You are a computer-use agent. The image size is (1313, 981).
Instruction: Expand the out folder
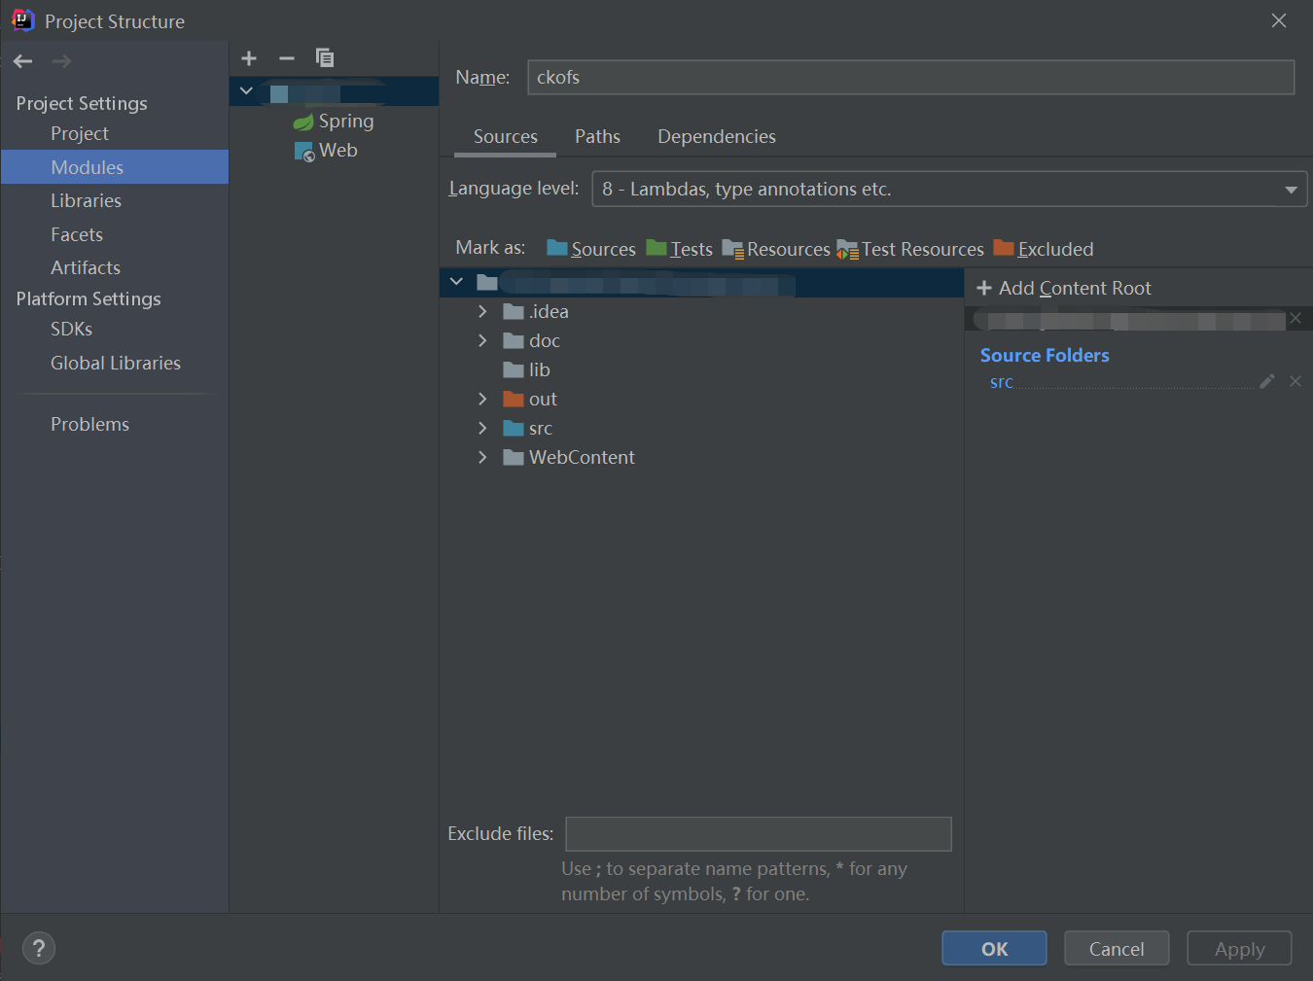(482, 400)
